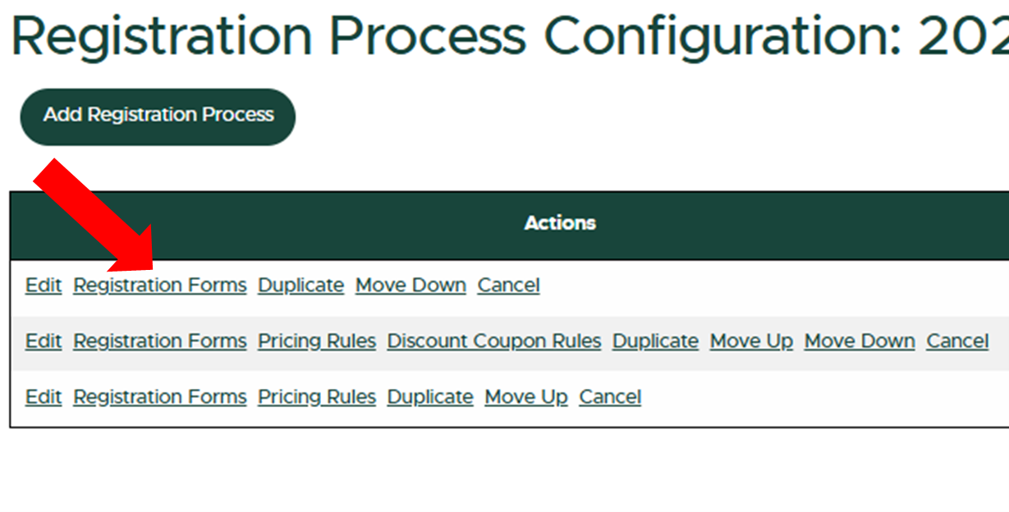Move the third registration process up
The width and height of the screenshot is (1009, 512).
[526, 396]
